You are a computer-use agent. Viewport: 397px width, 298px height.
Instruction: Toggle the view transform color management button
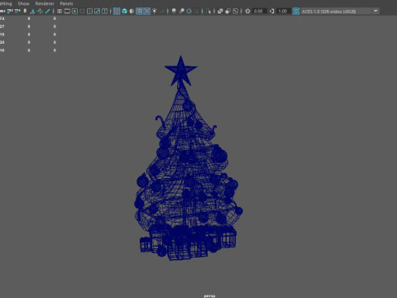pos(296,11)
